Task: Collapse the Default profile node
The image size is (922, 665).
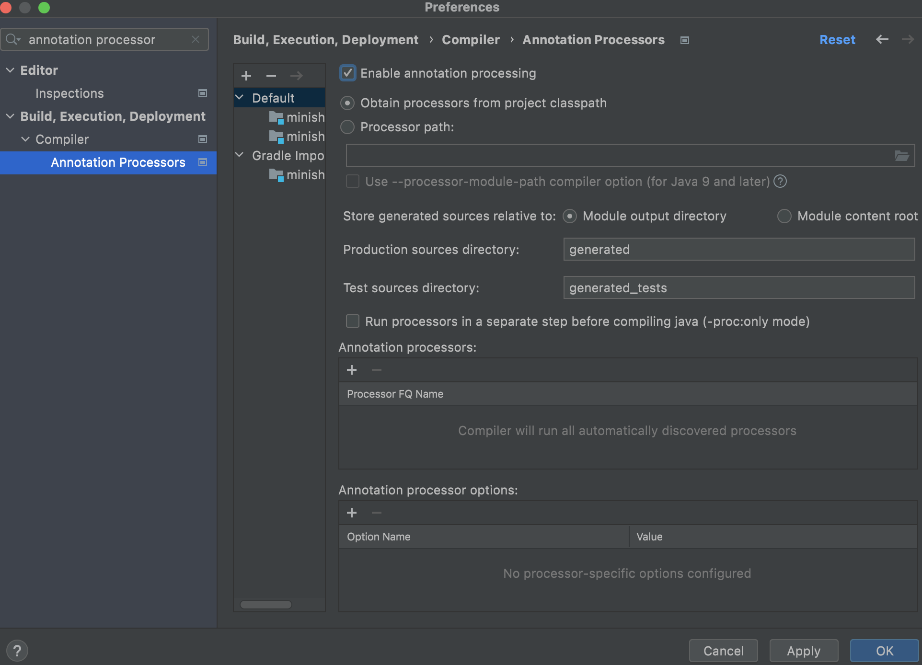Action: click(x=240, y=97)
